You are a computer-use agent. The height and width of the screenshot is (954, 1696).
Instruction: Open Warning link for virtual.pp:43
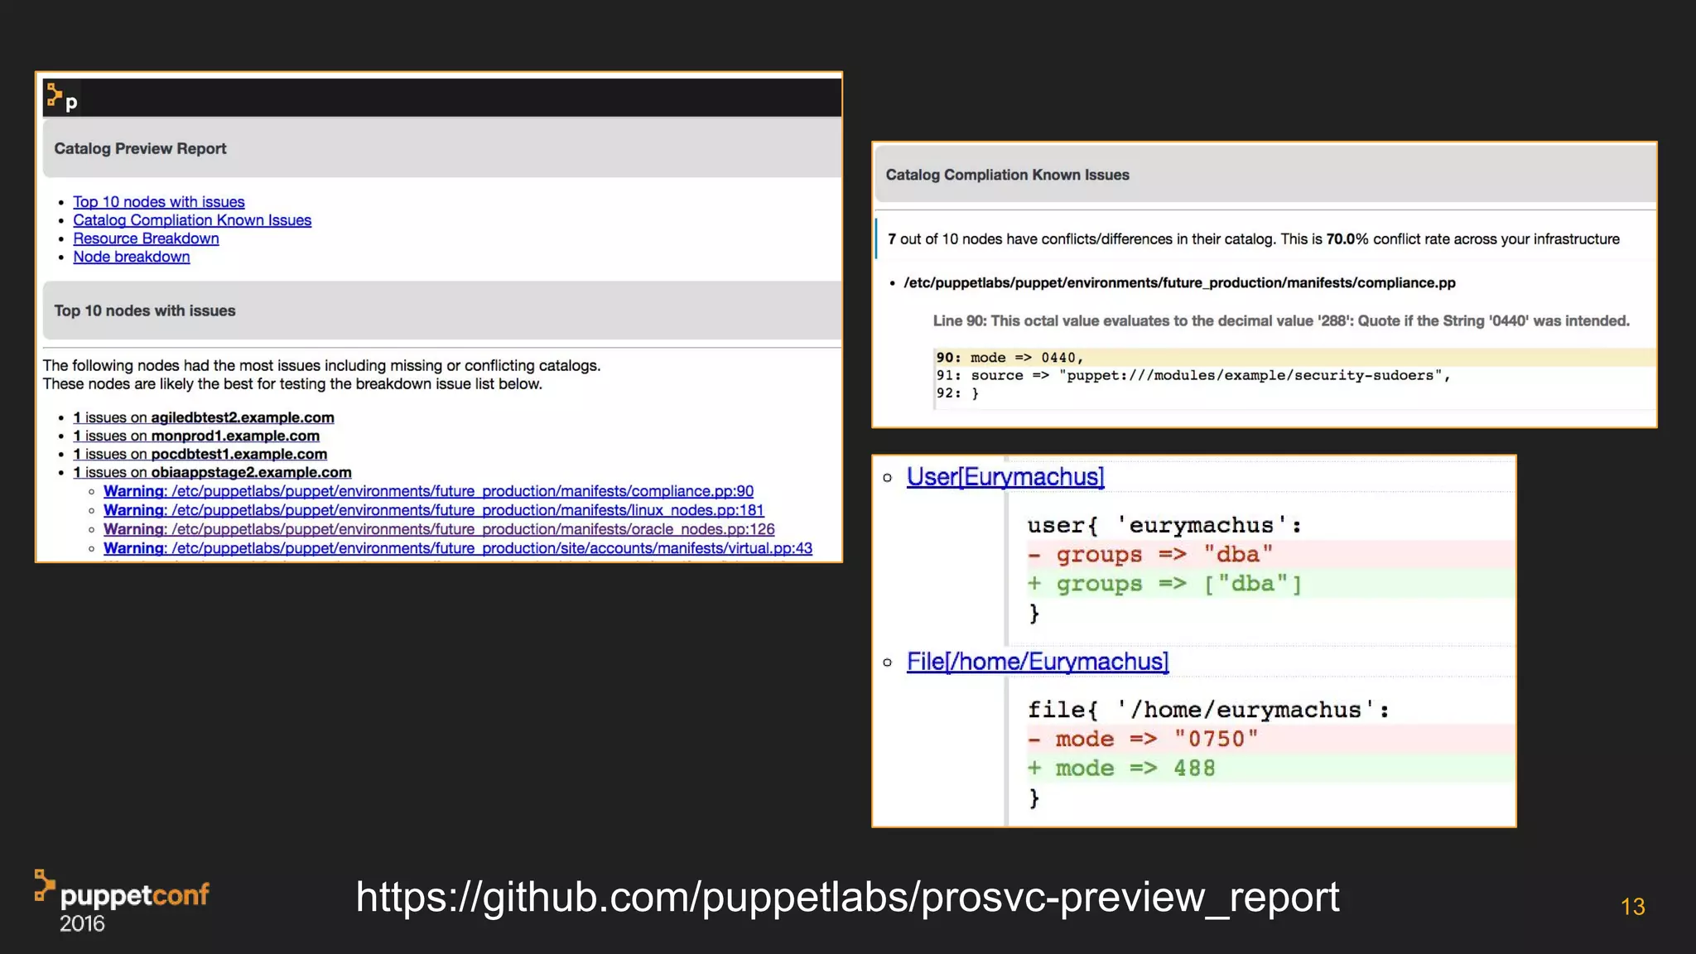point(458,548)
